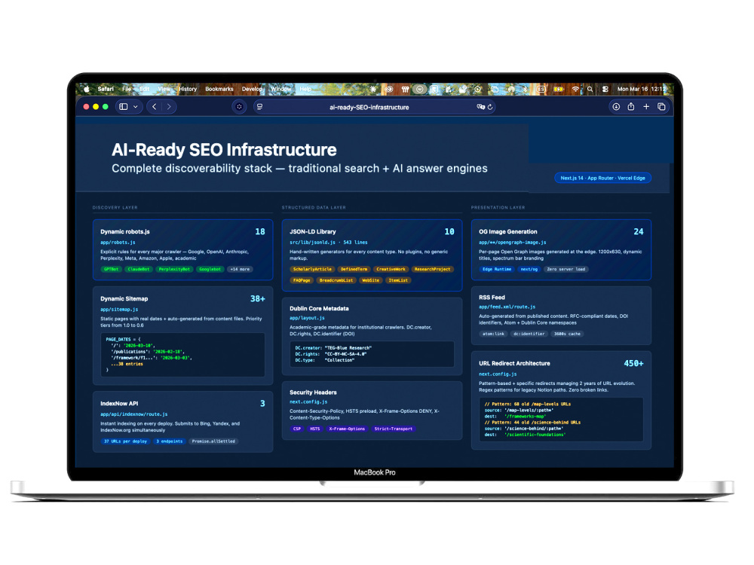Click the app/feed.xml/route.js path
This screenshot has height=565, width=754.
(x=507, y=307)
